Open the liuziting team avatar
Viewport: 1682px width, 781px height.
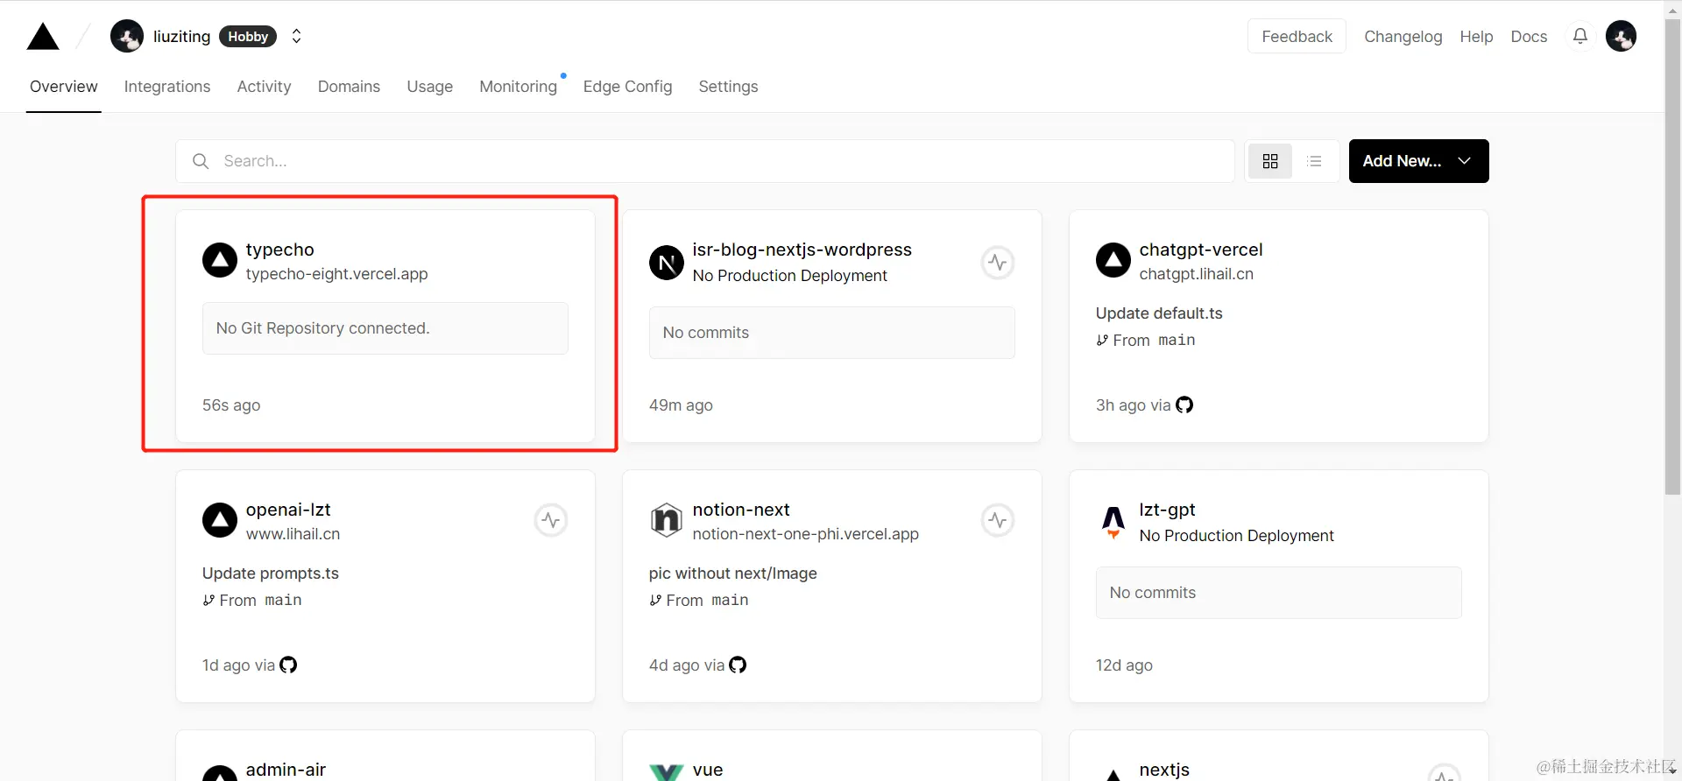point(127,37)
